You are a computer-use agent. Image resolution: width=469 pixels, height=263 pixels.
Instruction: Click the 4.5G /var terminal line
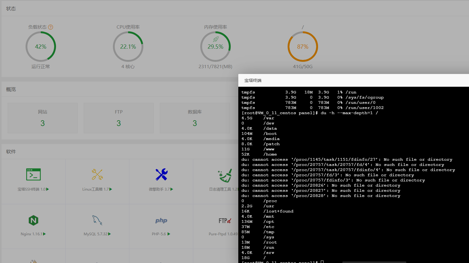pos(258,118)
